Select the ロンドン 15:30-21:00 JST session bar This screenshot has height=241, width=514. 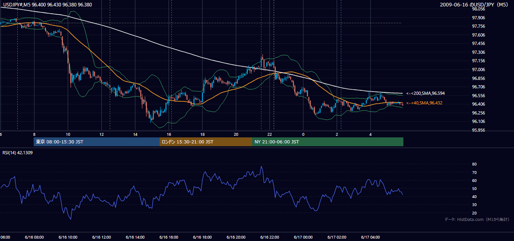[x=206, y=142]
